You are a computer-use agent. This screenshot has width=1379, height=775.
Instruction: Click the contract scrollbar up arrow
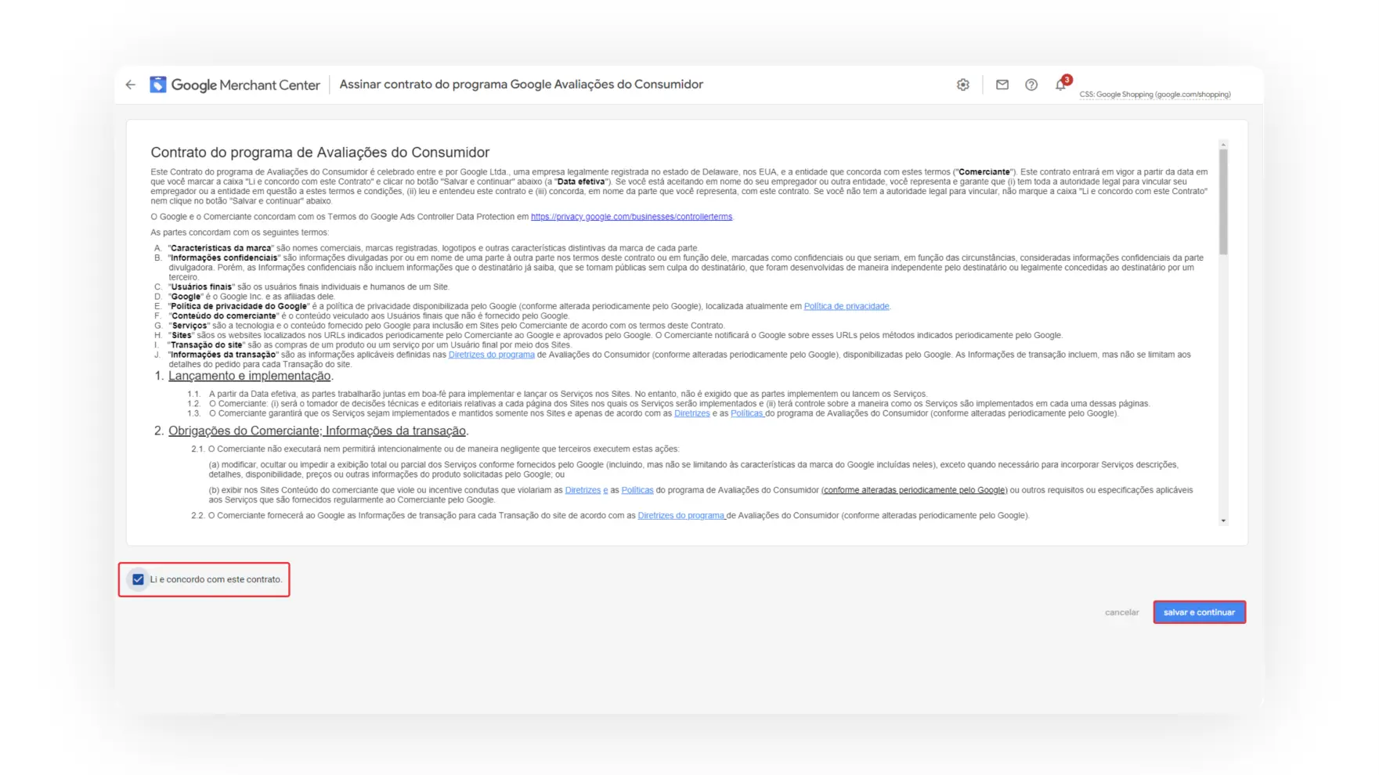[x=1223, y=144]
